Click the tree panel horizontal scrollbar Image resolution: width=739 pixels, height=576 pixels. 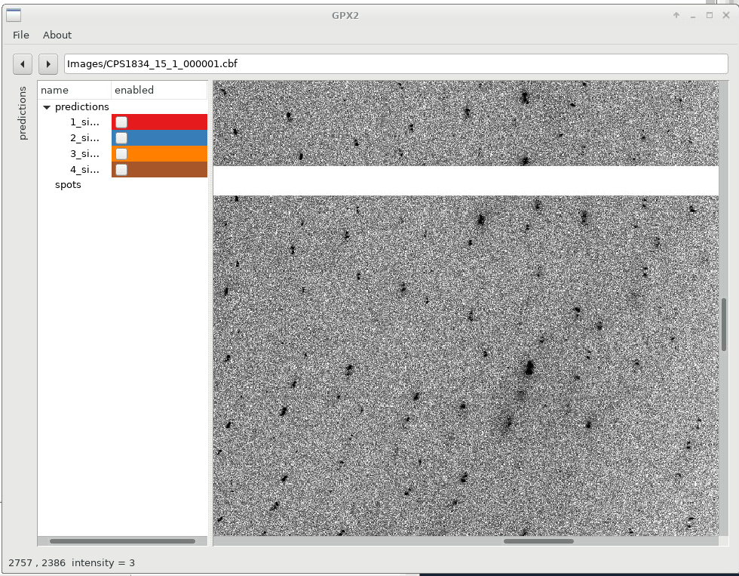(x=122, y=541)
